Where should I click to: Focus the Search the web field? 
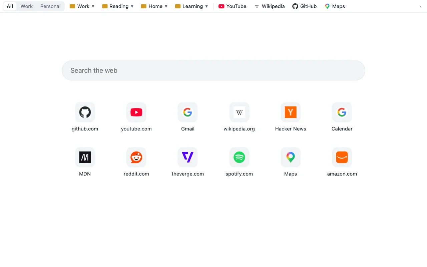[x=213, y=70]
